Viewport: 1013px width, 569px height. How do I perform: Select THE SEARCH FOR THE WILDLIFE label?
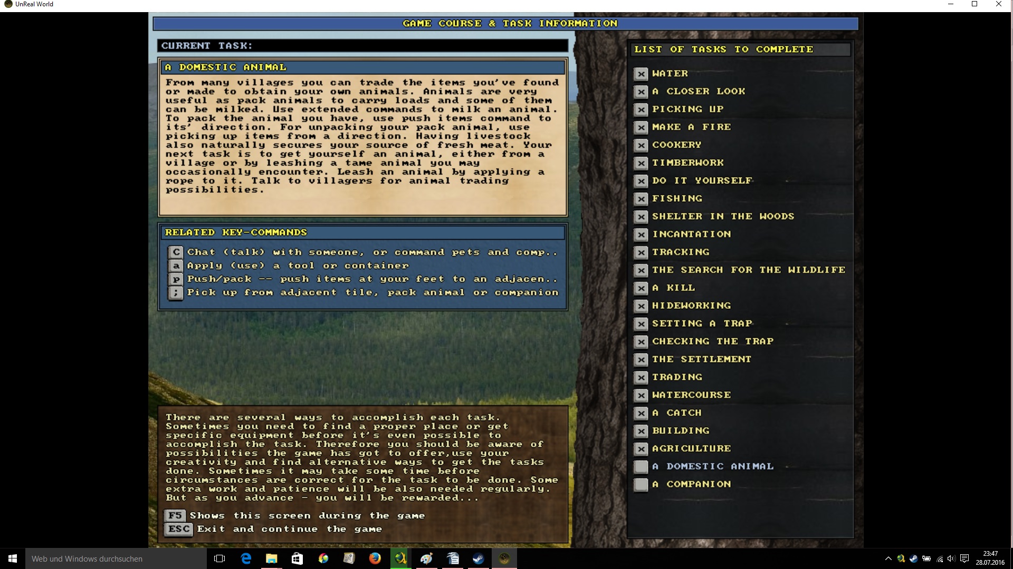749,270
